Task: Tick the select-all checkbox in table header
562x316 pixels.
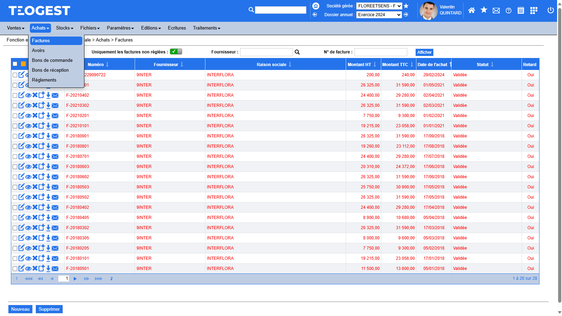Action: pyautogui.click(x=15, y=64)
